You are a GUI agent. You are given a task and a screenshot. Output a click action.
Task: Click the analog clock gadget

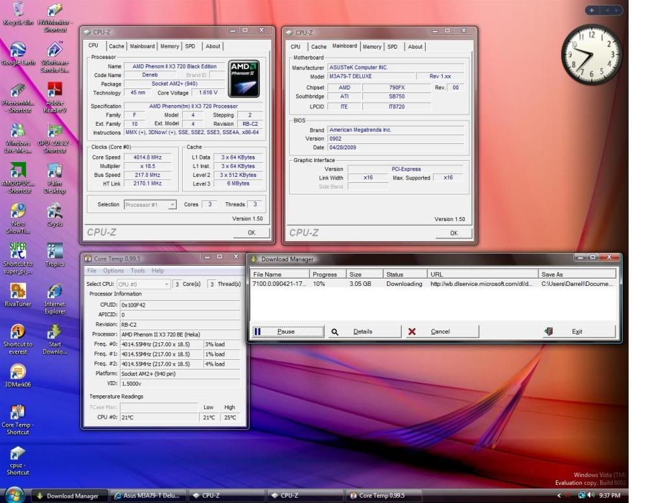(x=591, y=54)
